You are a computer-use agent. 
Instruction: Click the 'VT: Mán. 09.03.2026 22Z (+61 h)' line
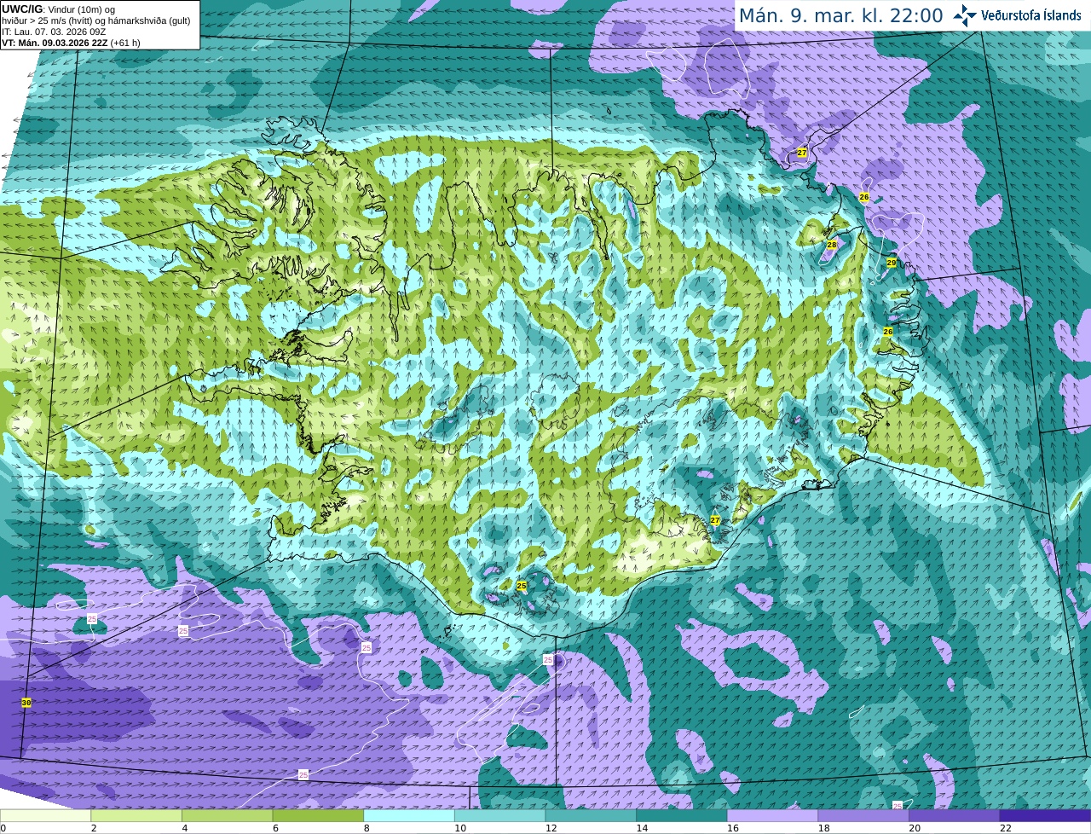(x=71, y=43)
